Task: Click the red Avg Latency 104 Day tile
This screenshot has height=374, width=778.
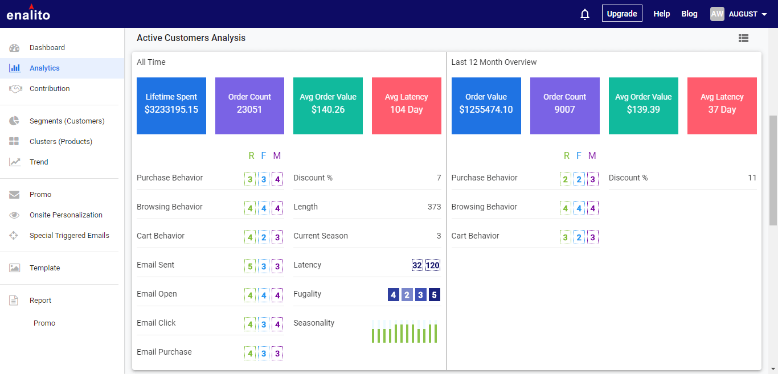Action: click(x=407, y=106)
